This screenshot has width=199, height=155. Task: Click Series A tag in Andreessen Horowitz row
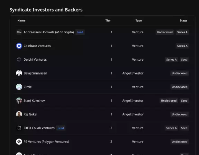[x=182, y=32]
